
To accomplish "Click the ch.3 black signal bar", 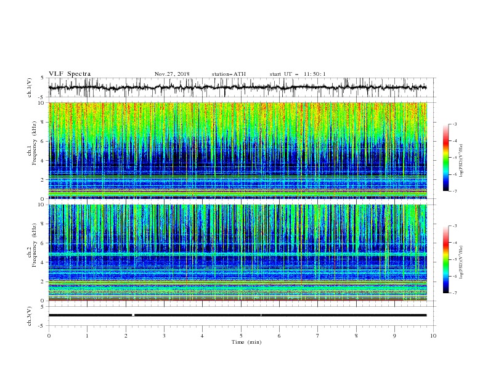I will pos(237,315).
